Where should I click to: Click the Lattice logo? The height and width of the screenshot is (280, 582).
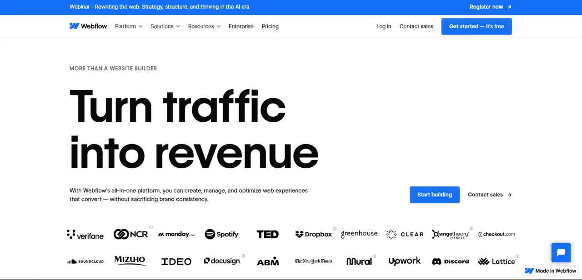point(497,261)
